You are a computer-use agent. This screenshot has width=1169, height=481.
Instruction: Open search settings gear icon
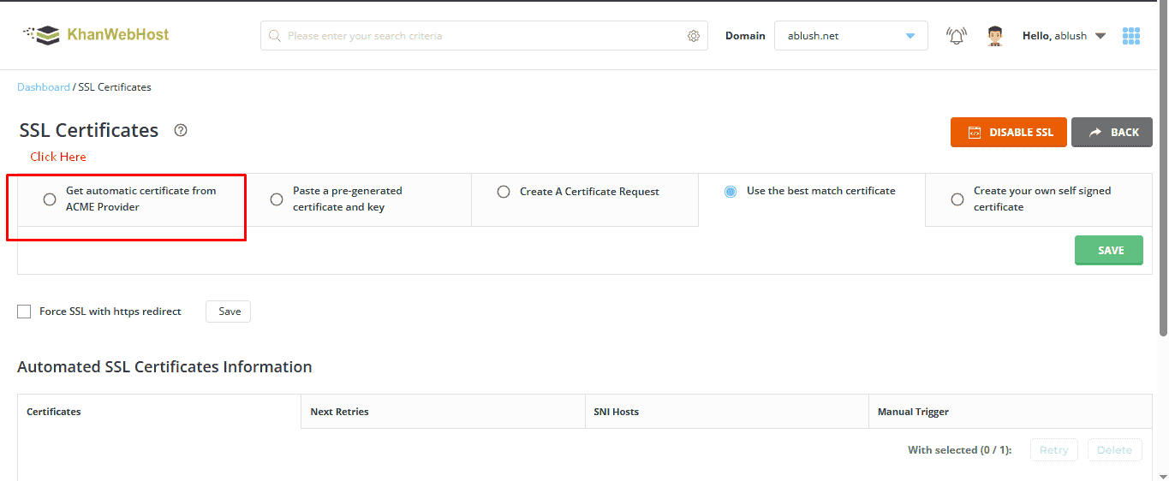pyautogui.click(x=694, y=36)
